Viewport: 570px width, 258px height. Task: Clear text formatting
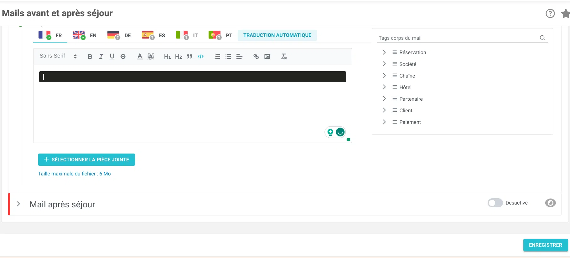tap(284, 57)
